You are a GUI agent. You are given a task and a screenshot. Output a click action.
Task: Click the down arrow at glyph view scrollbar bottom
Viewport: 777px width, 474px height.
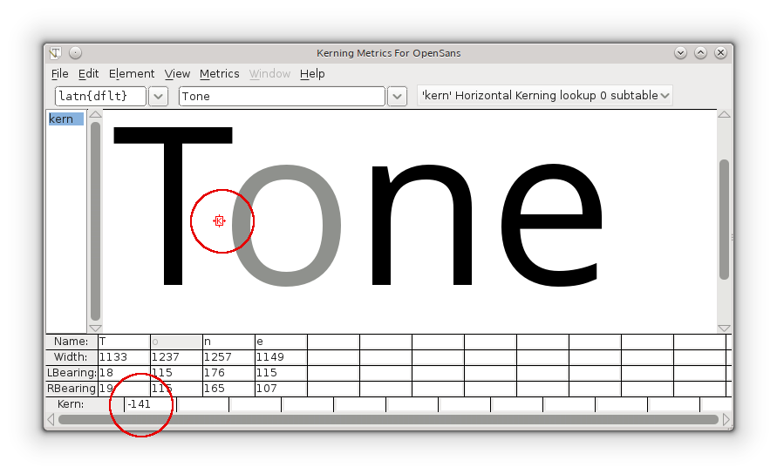point(723,328)
